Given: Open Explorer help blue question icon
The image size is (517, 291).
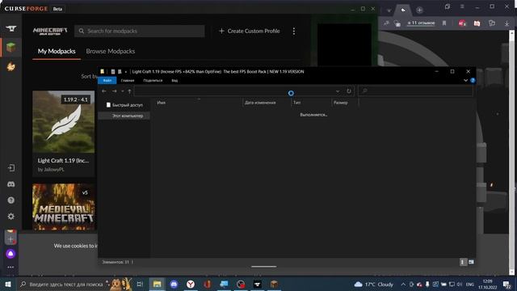Looking at the screenshot, I should tap(473, 80).
